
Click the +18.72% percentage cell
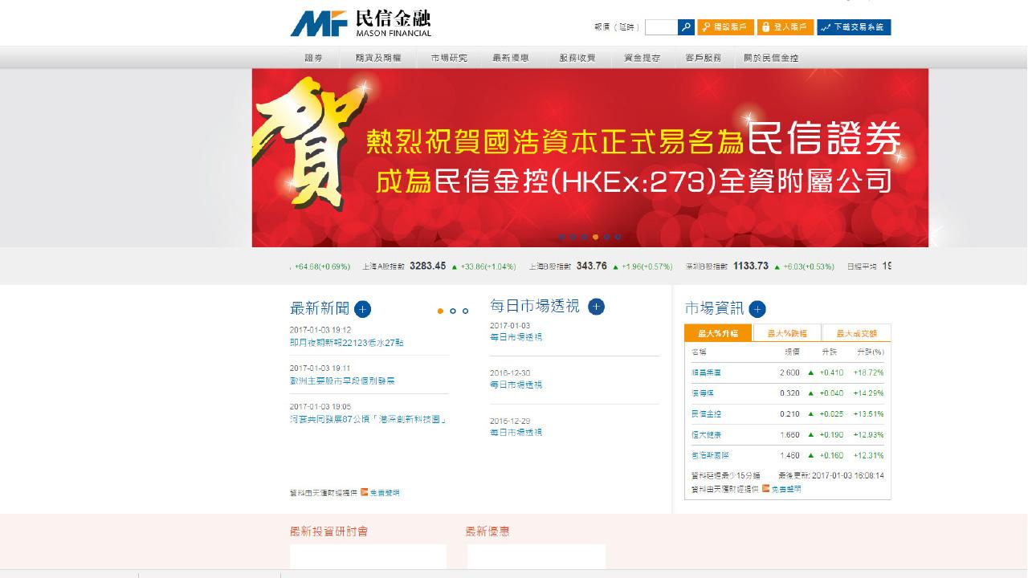coord(869,372)
